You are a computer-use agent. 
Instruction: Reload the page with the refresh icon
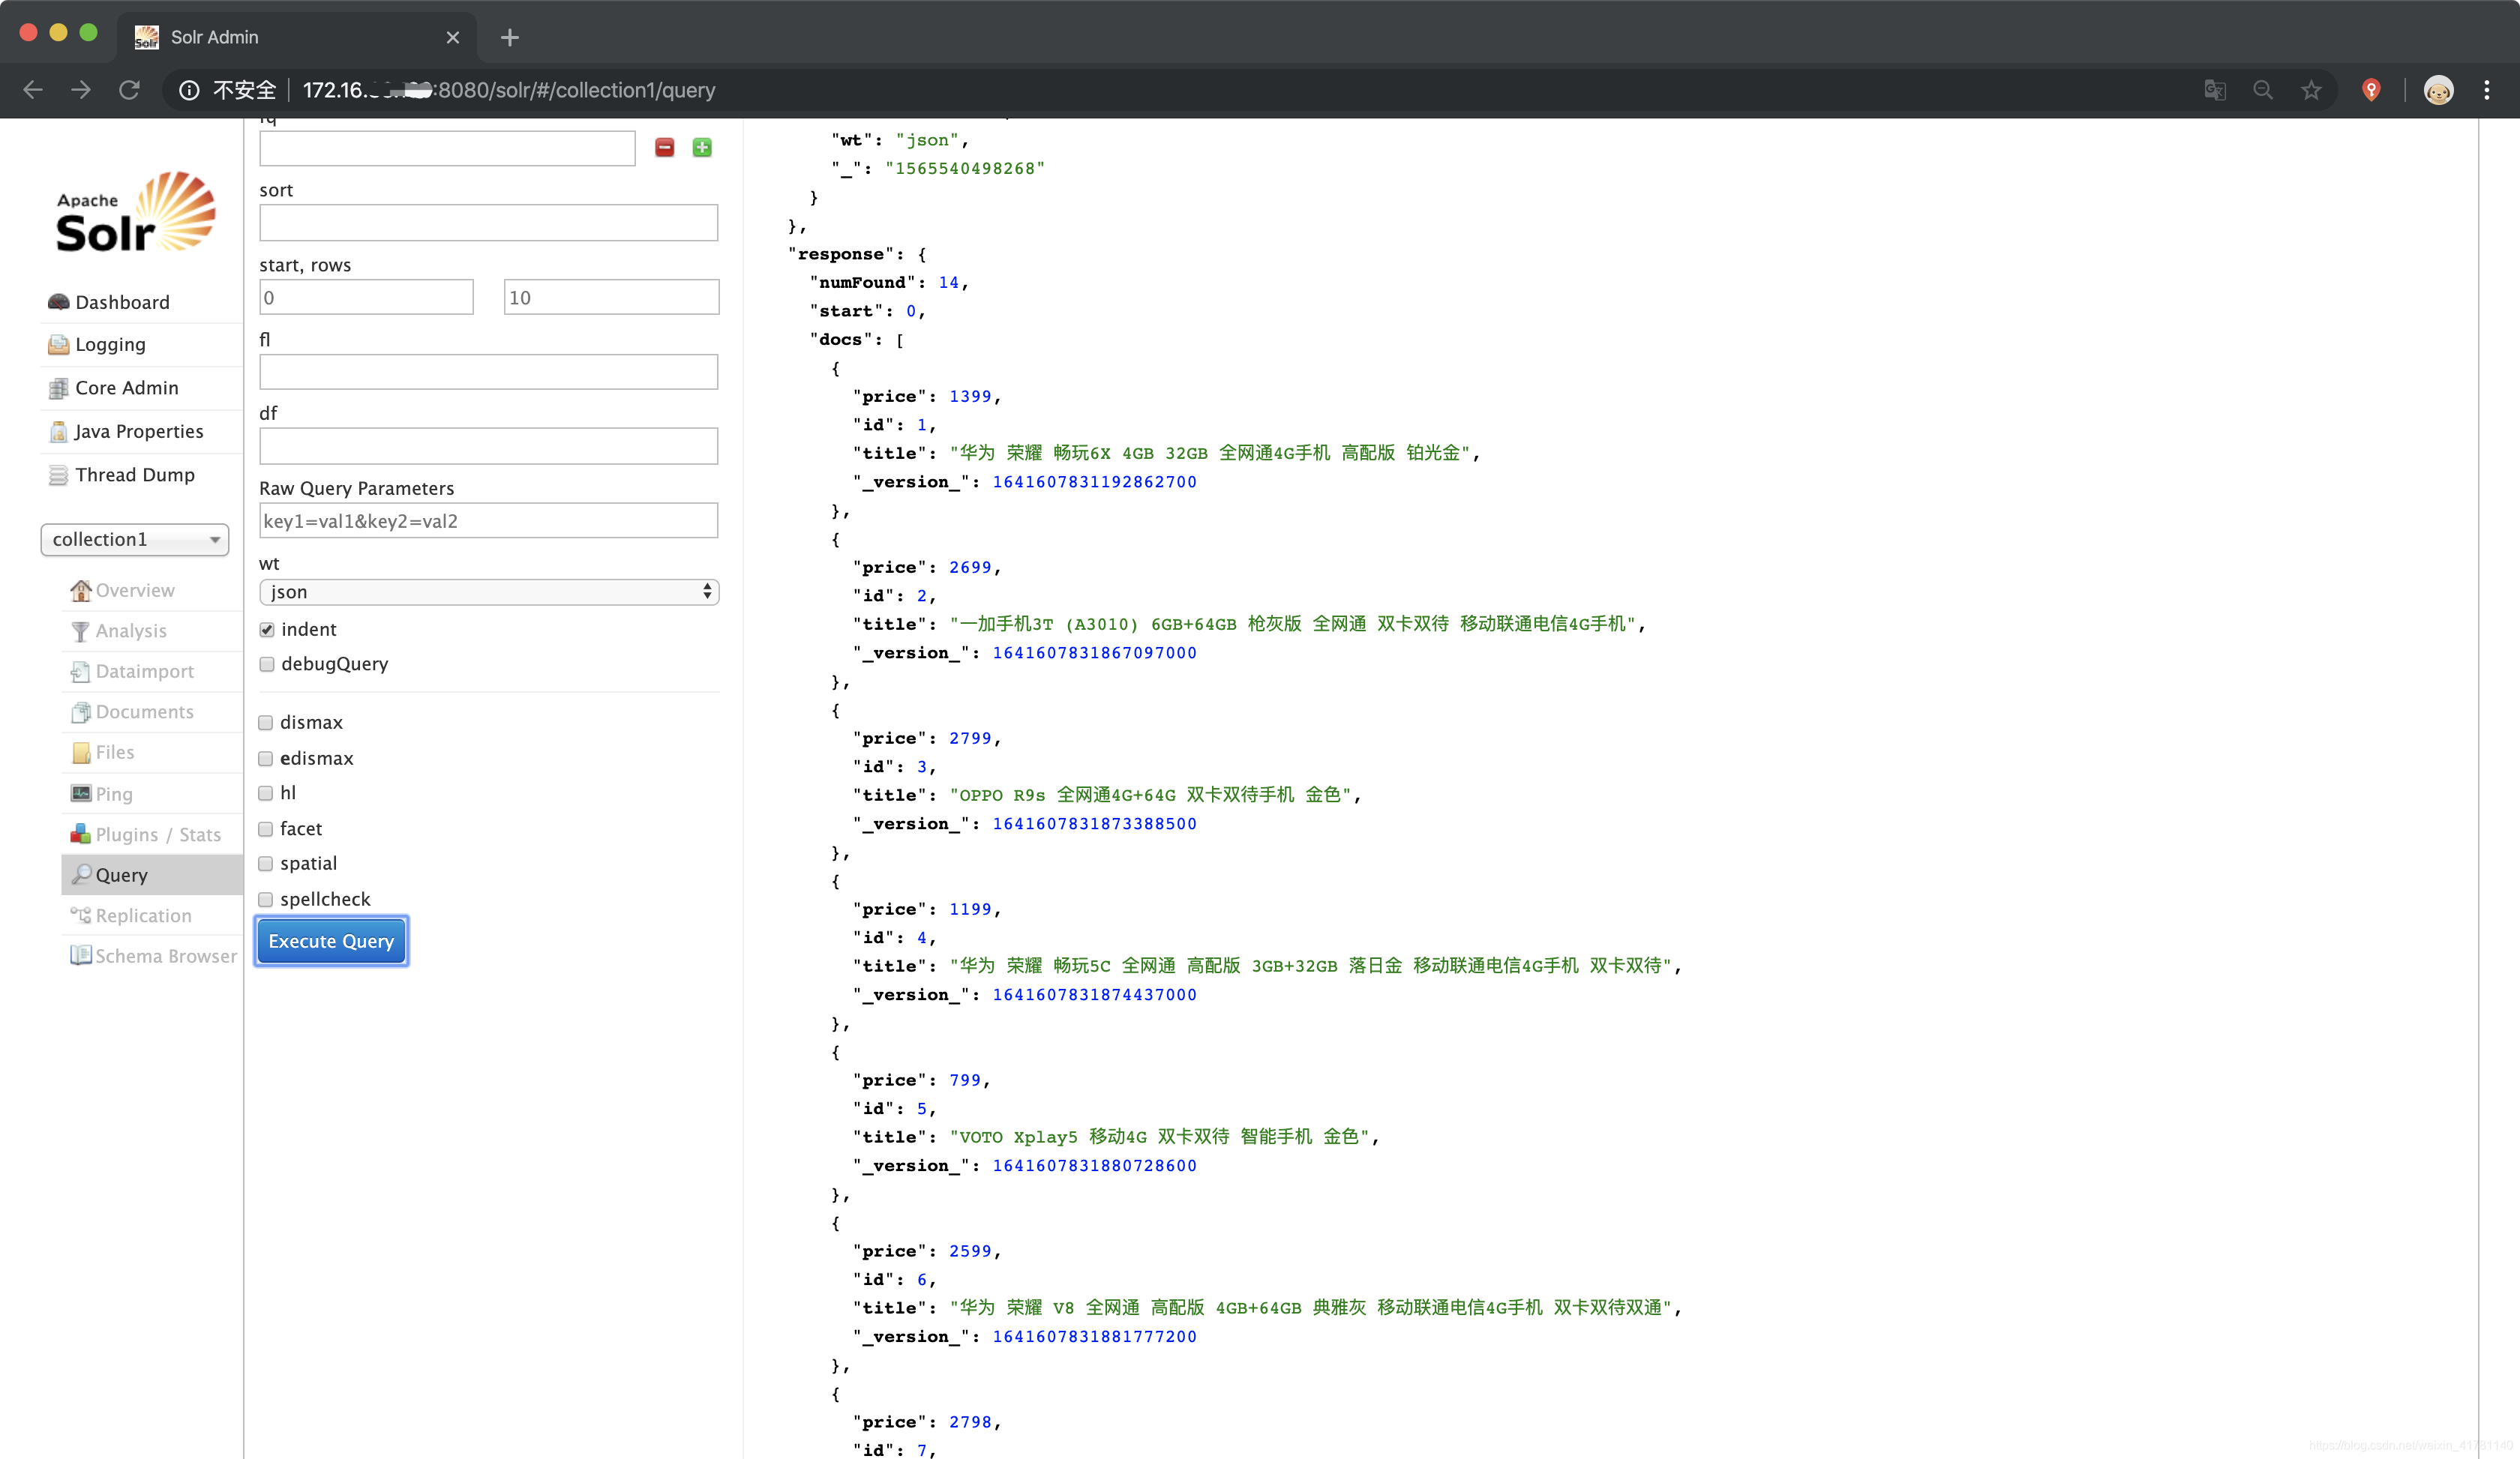(x=129, y=90)
